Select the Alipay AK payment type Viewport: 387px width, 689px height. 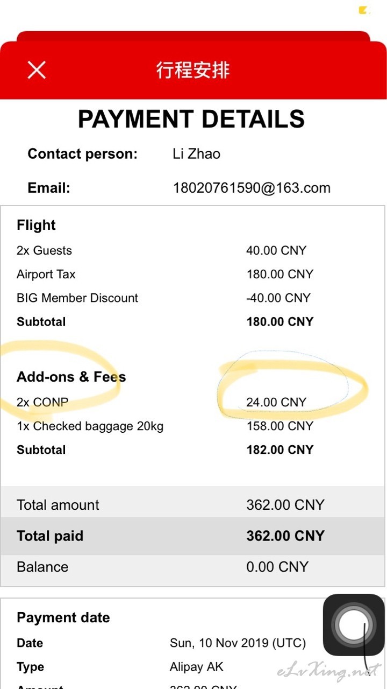[x=196, y=667]
